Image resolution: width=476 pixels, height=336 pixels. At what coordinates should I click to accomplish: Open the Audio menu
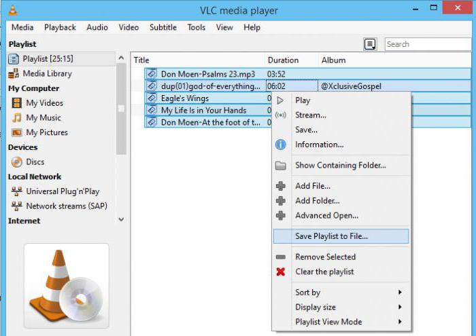[97, 27]
